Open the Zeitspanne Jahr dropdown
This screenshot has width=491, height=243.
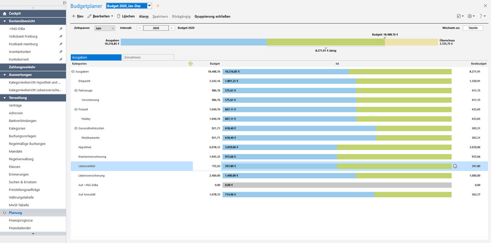[x=105, y=28]
